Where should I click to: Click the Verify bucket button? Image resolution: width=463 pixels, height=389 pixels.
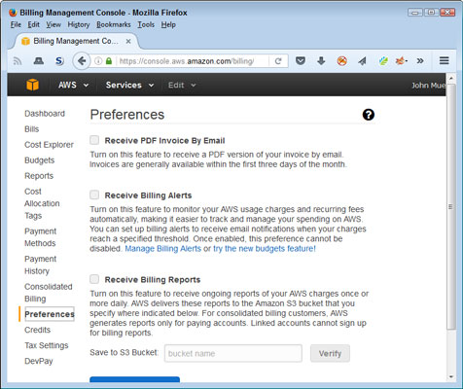[x=330, y=353]
